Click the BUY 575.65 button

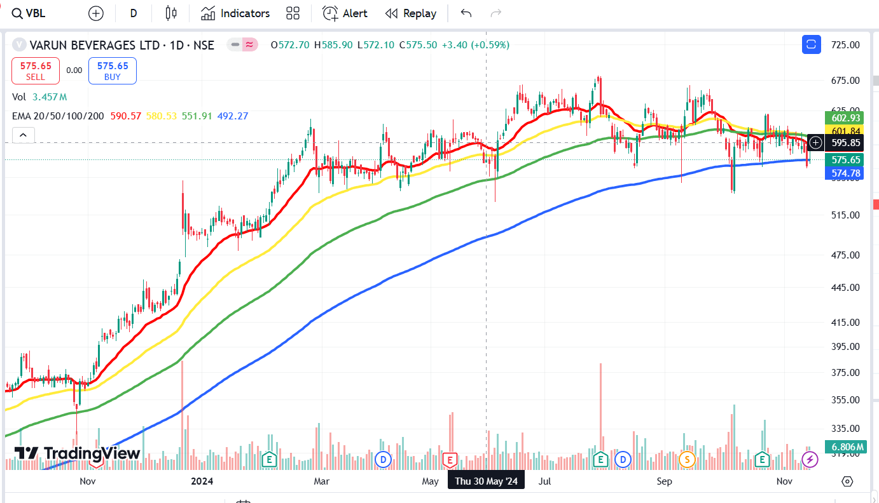click(x=113, y=70)
